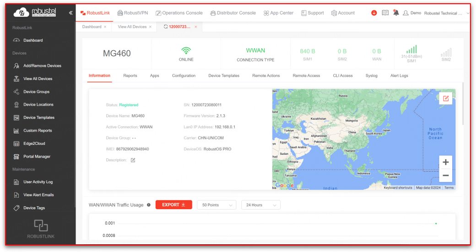This screenshot has width=476, height=252.
Task: Select the Remote Access tab
Action: click(306, 76)
